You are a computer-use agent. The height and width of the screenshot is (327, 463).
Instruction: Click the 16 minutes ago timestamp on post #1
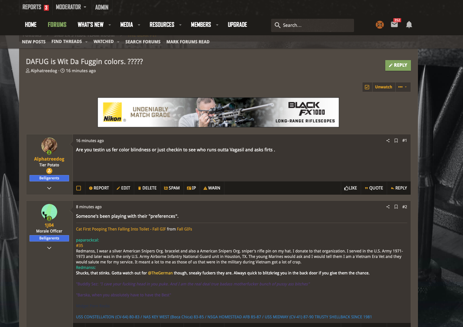[x=90, y=141]
